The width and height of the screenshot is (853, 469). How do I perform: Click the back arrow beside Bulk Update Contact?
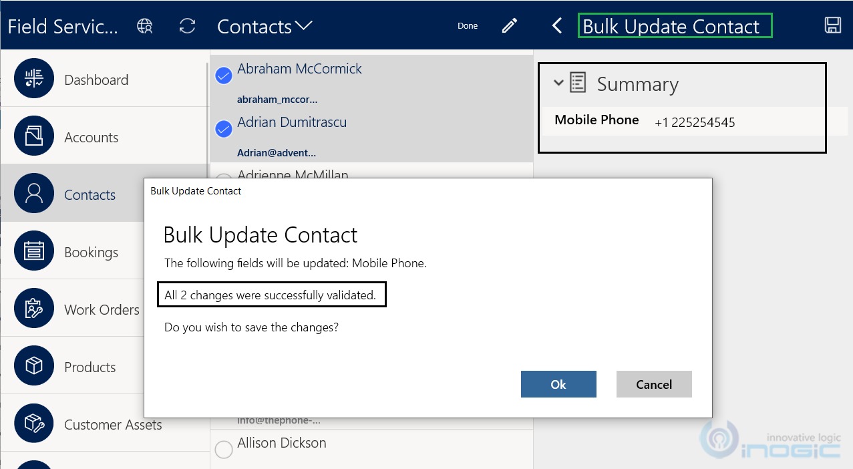pyautogui.click(x=557, y=26)
